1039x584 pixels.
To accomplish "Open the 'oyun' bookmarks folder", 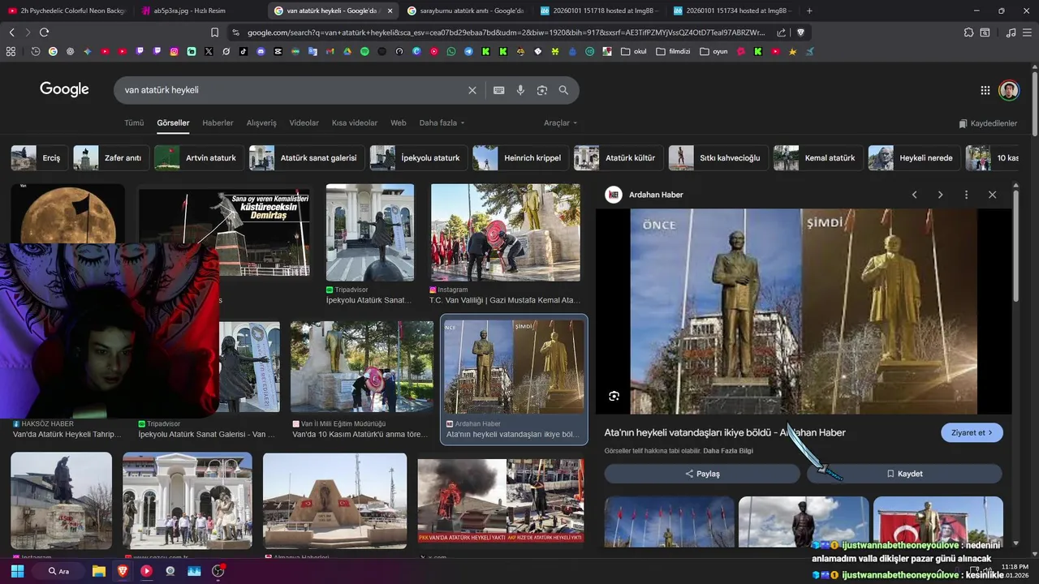I will pos(714,51).
